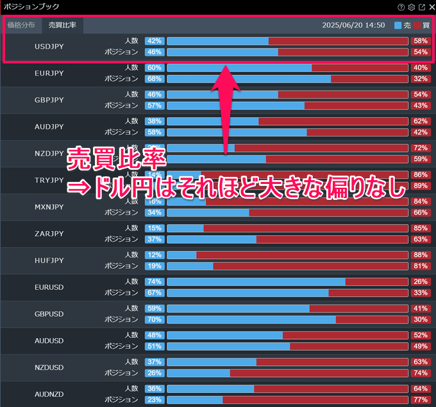The height and width of the screenshot is (407, 436).
Task: Click the red 買 legend swatch
Action: point(417,25)
